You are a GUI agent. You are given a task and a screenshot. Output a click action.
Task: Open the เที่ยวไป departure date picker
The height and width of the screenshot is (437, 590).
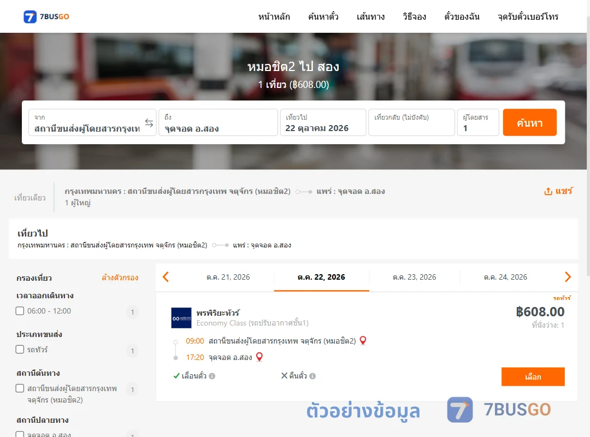tap(323, 123)
